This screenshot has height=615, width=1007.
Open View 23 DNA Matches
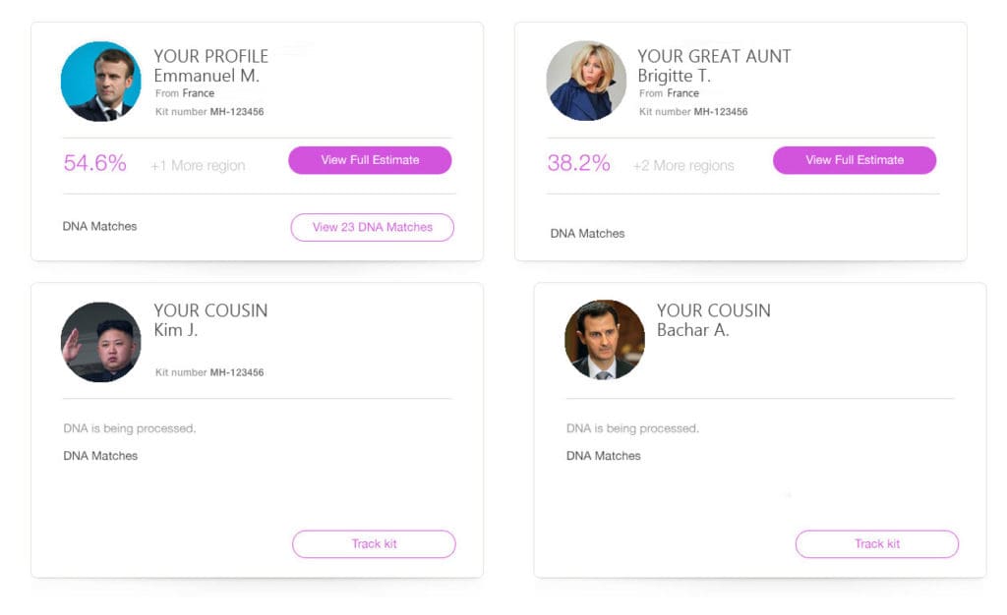tap(373, 227)
